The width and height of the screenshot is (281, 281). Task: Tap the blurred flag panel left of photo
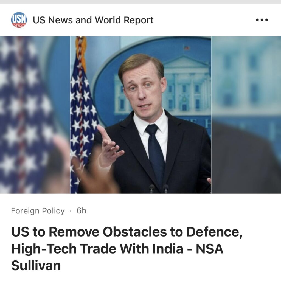click(x=35, y=115)
